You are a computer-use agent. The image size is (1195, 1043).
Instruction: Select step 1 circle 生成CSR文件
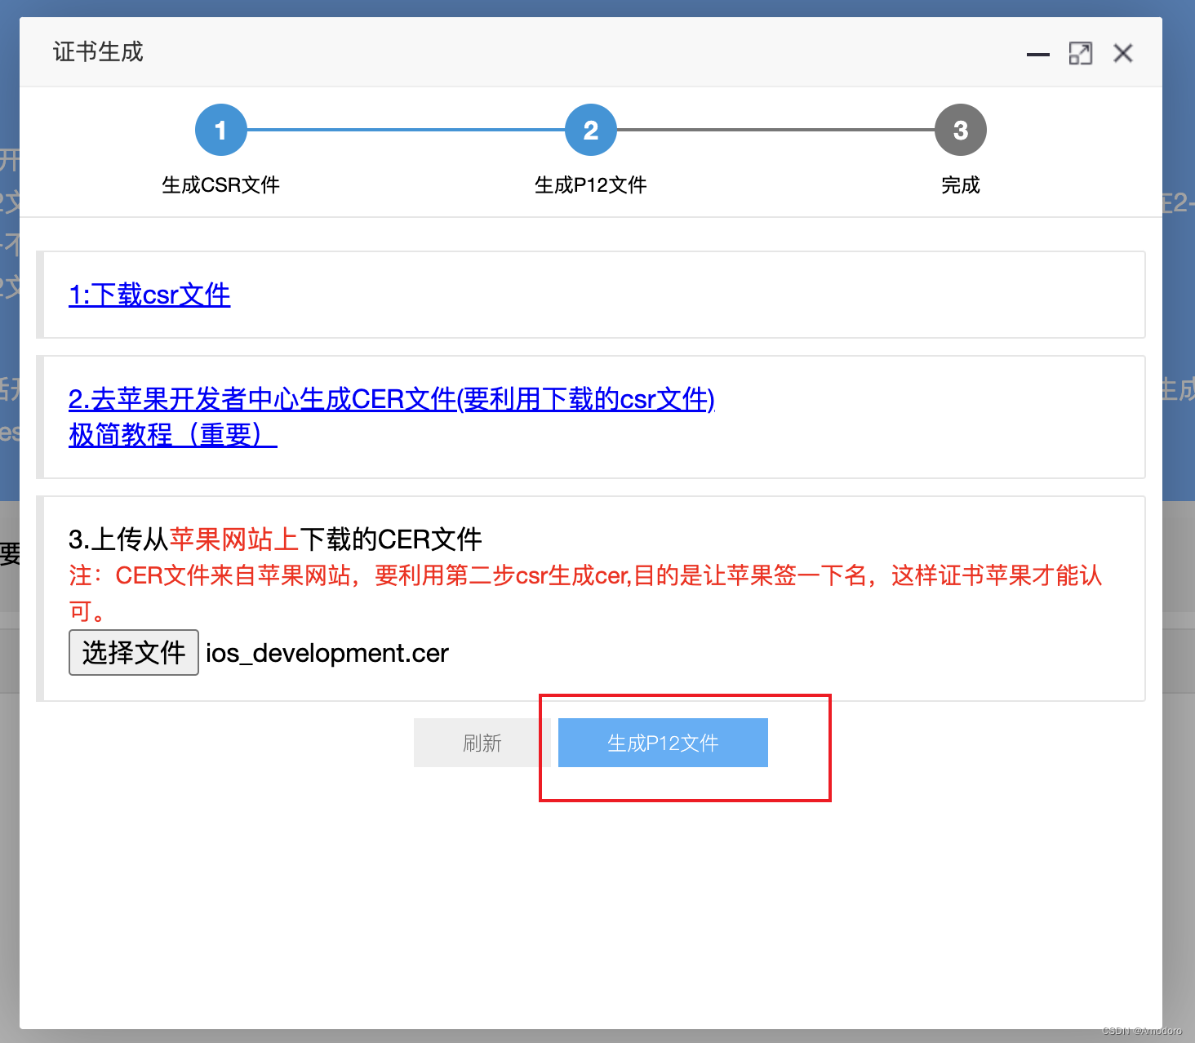pyautogui.click(x=220, y=130)
